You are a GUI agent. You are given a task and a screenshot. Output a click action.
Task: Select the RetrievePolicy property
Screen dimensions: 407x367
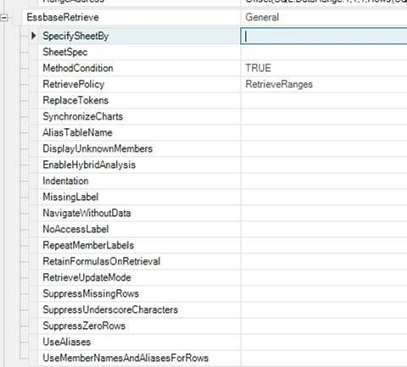74,84
